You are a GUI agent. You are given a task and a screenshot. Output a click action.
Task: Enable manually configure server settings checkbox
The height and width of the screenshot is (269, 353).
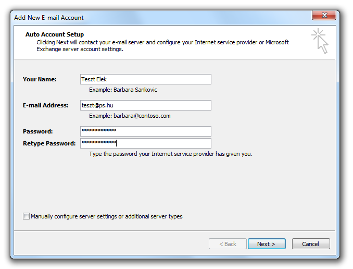[26, 216]
